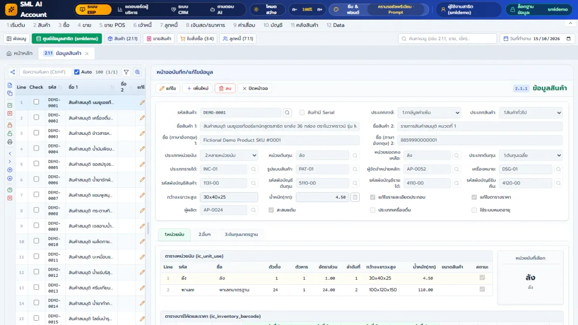
Task: Click the list search text field
Action: (x=45, y=72)
